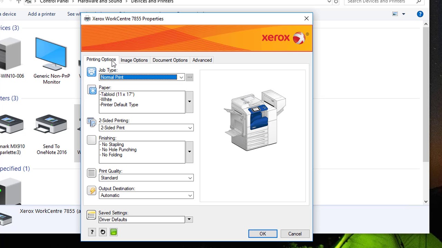The width and height of the screenshot is (442, 248).
Task: Expand the address bar history dropdown
Action: coord(329,2)
